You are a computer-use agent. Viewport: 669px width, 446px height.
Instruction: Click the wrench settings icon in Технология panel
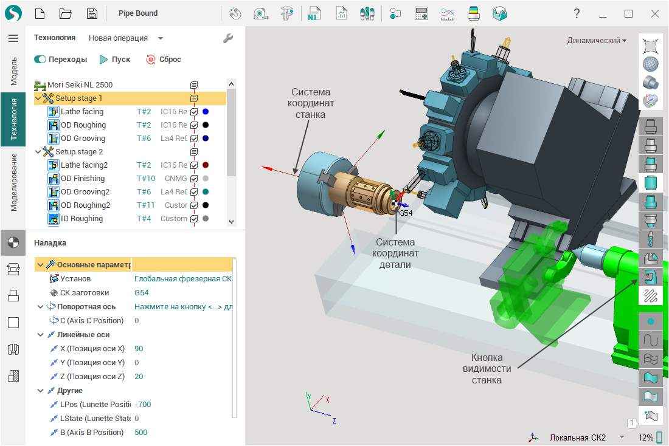tap(228, 38)
